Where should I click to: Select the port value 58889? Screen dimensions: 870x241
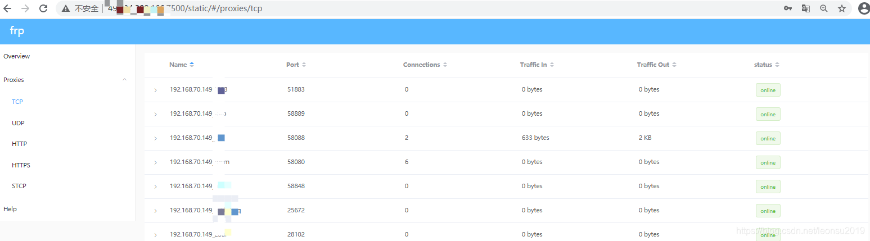(296, 113)
